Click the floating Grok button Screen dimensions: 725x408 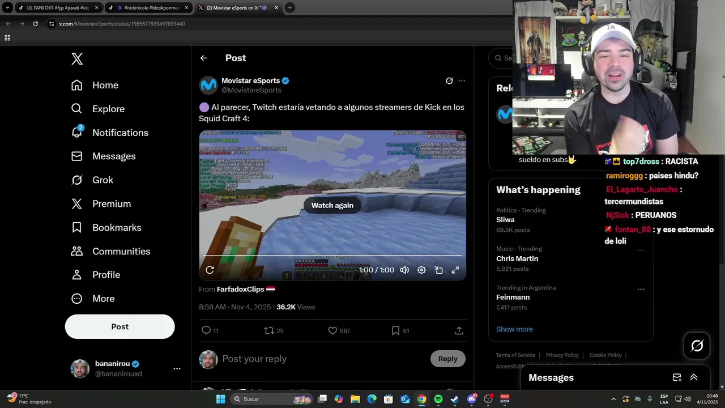click(697, 346)
